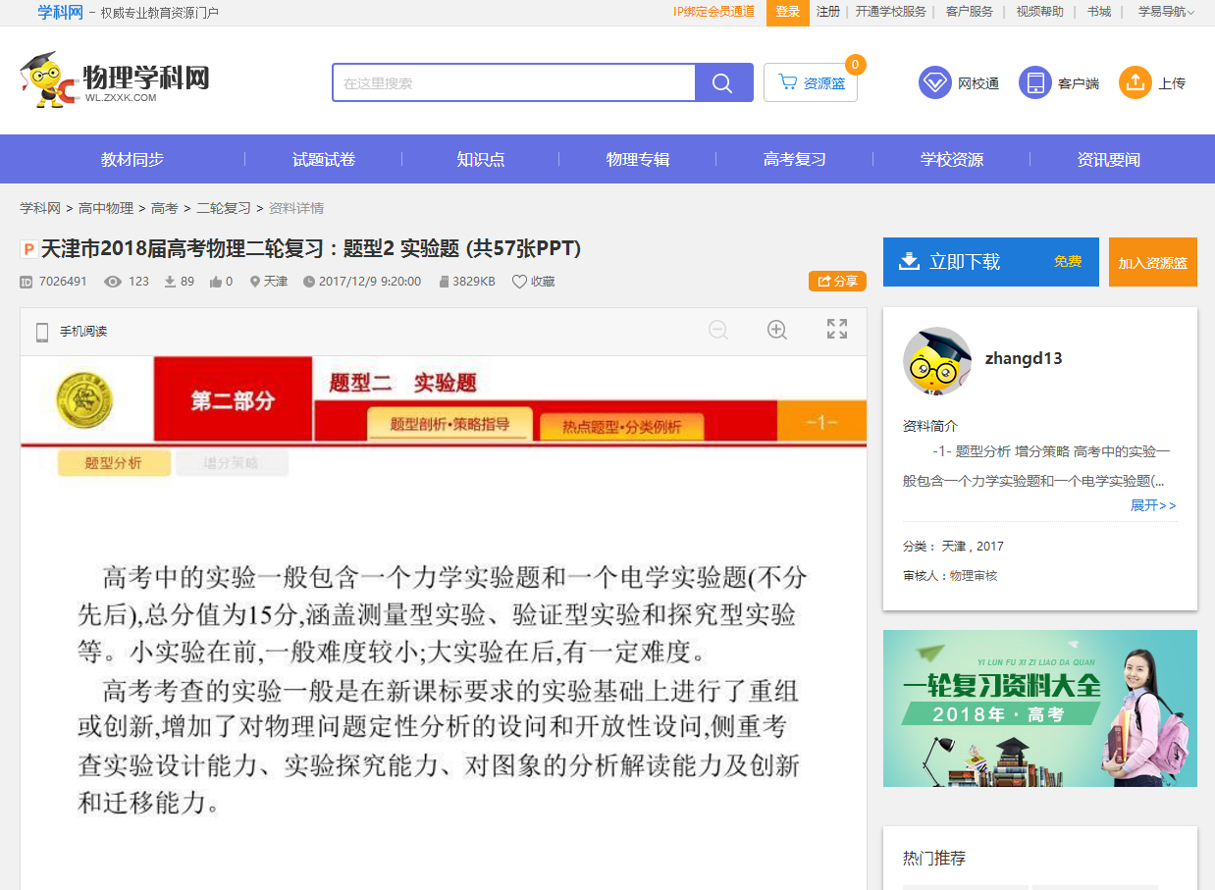
Task: Open the 一轮复习资料大全 banner
Action: tap(1039, 707)
